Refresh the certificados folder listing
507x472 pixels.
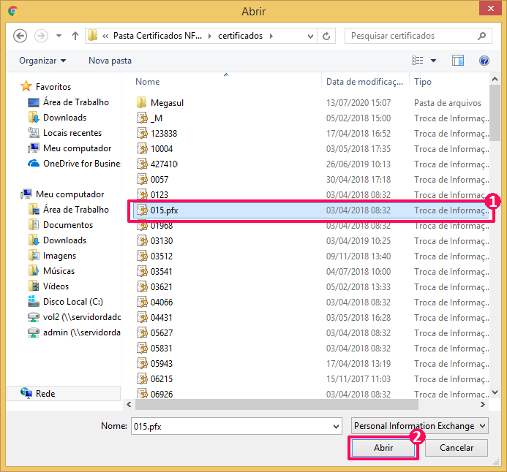pyautogui.click(x=327, y=36)
